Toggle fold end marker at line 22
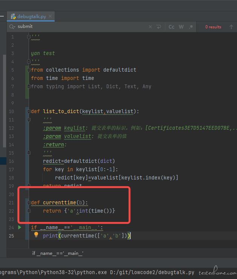 pyautogui.click(x=29, y=211)
